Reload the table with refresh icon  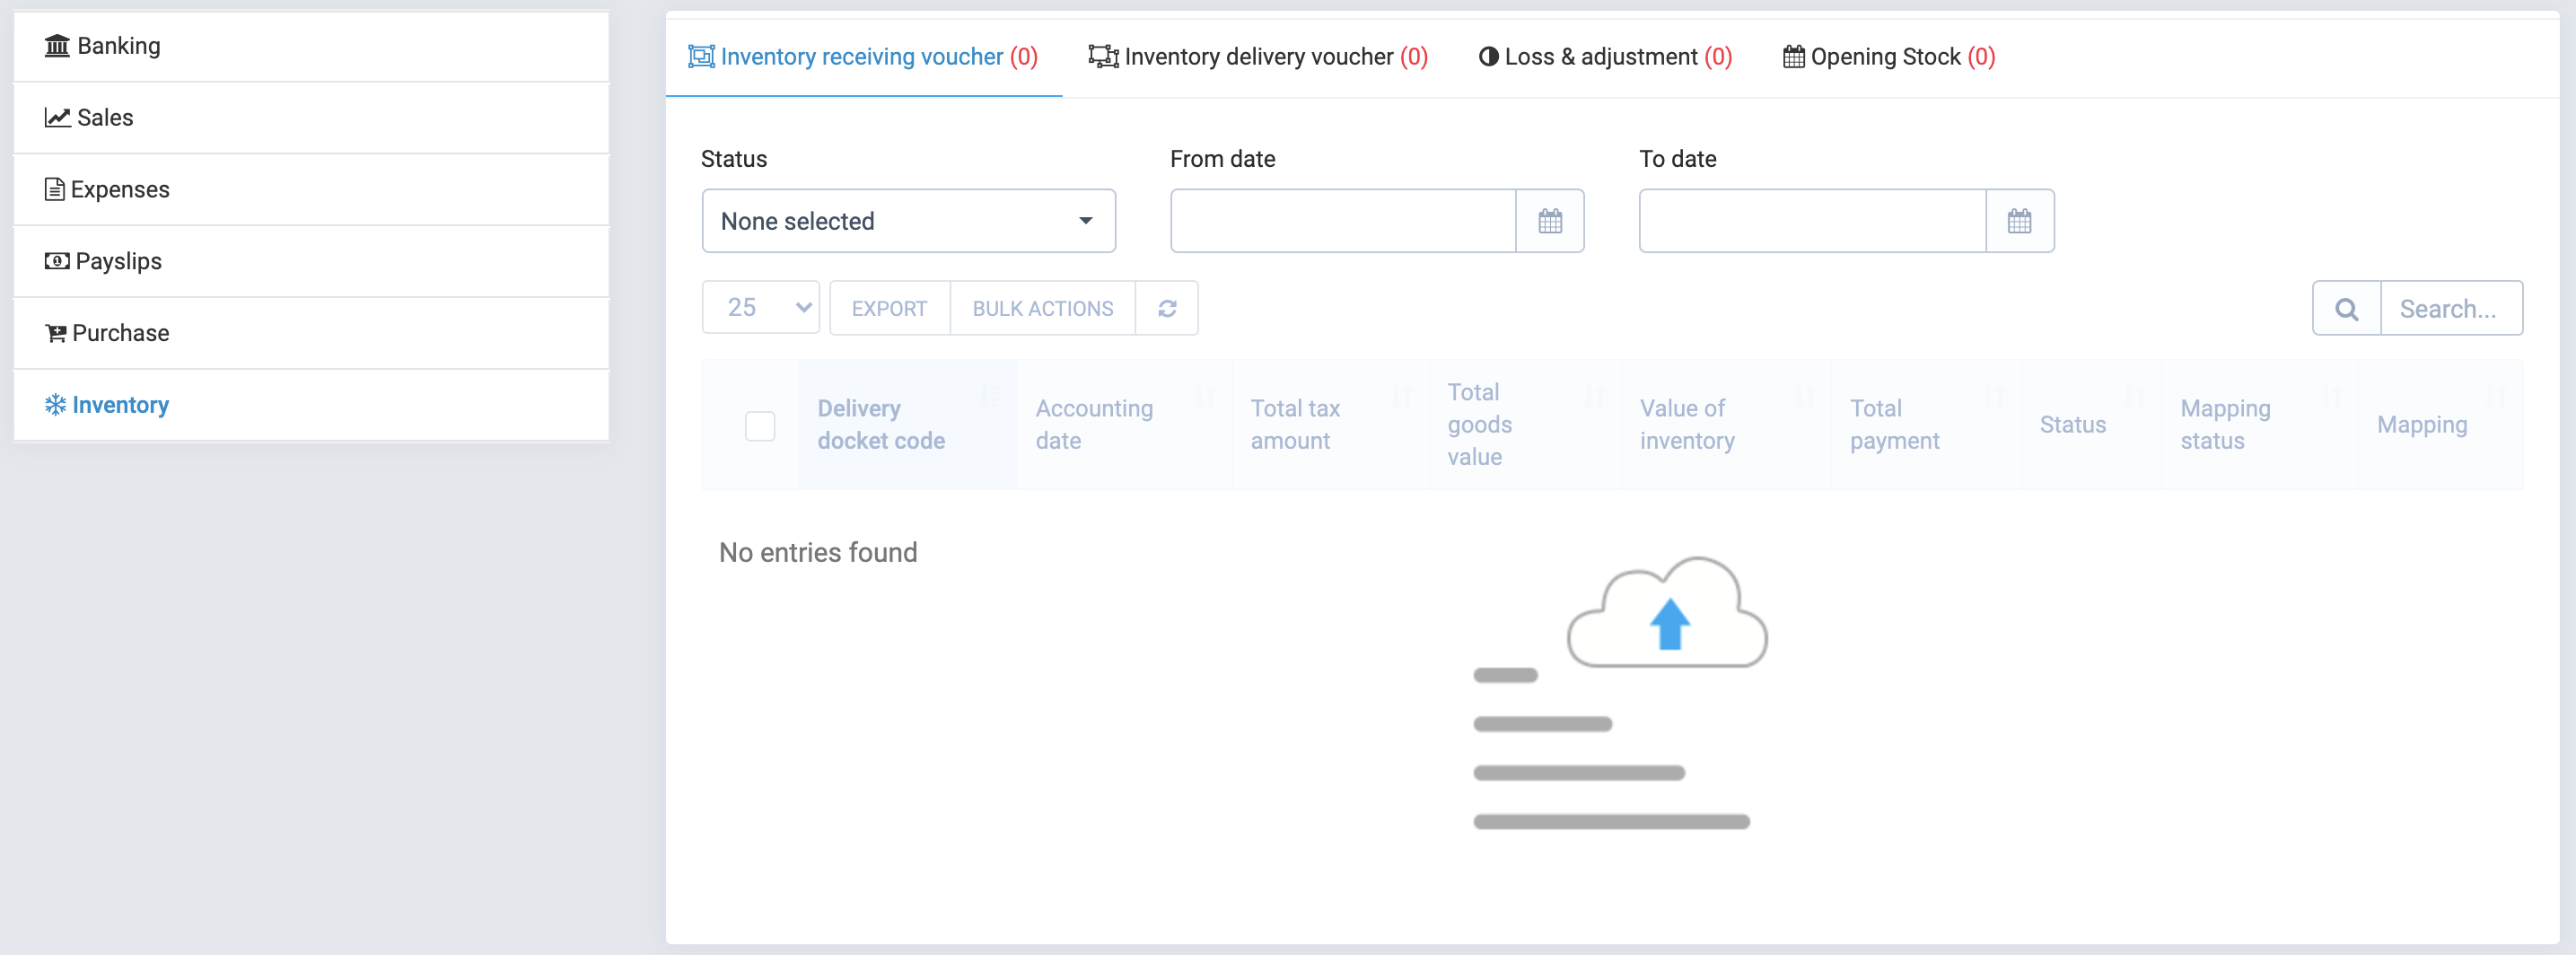(x=1167, y=308)
